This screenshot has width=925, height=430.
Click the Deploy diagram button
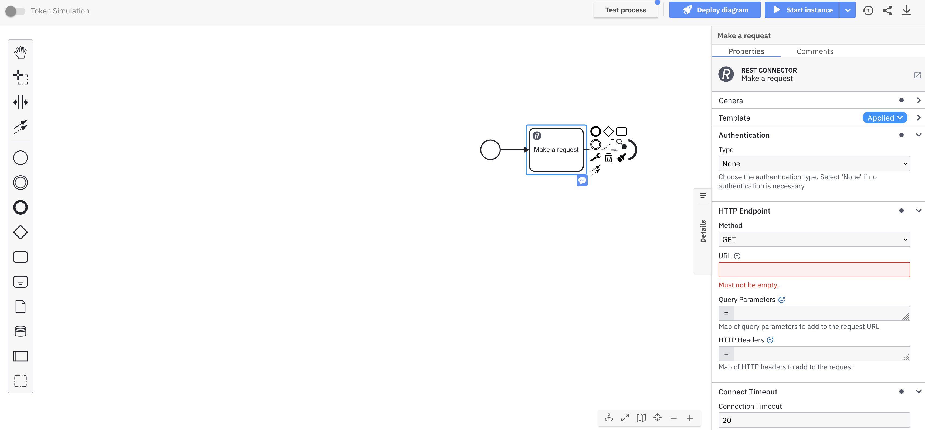point(714,10)
